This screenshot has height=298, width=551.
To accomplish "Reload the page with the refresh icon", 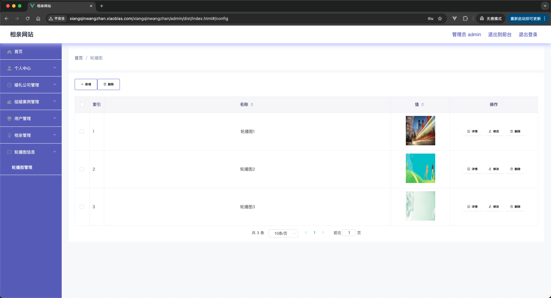I will [x=28, y=19].
